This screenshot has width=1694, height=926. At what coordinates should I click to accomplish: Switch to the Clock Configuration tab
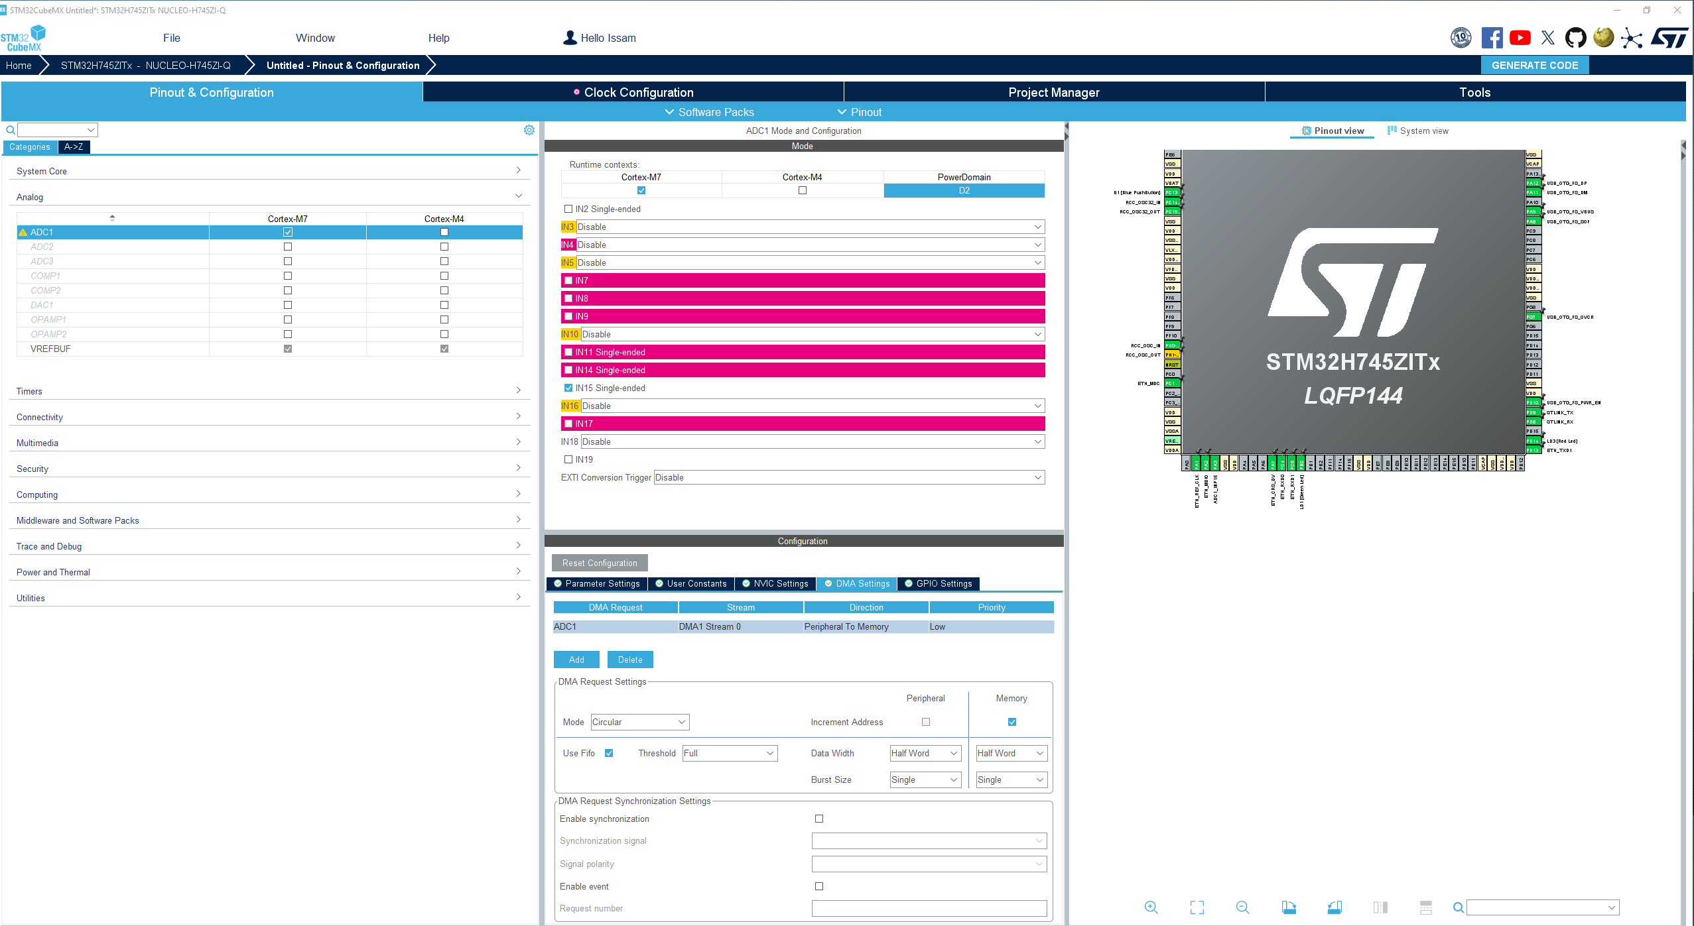click(x=633, y=92)
